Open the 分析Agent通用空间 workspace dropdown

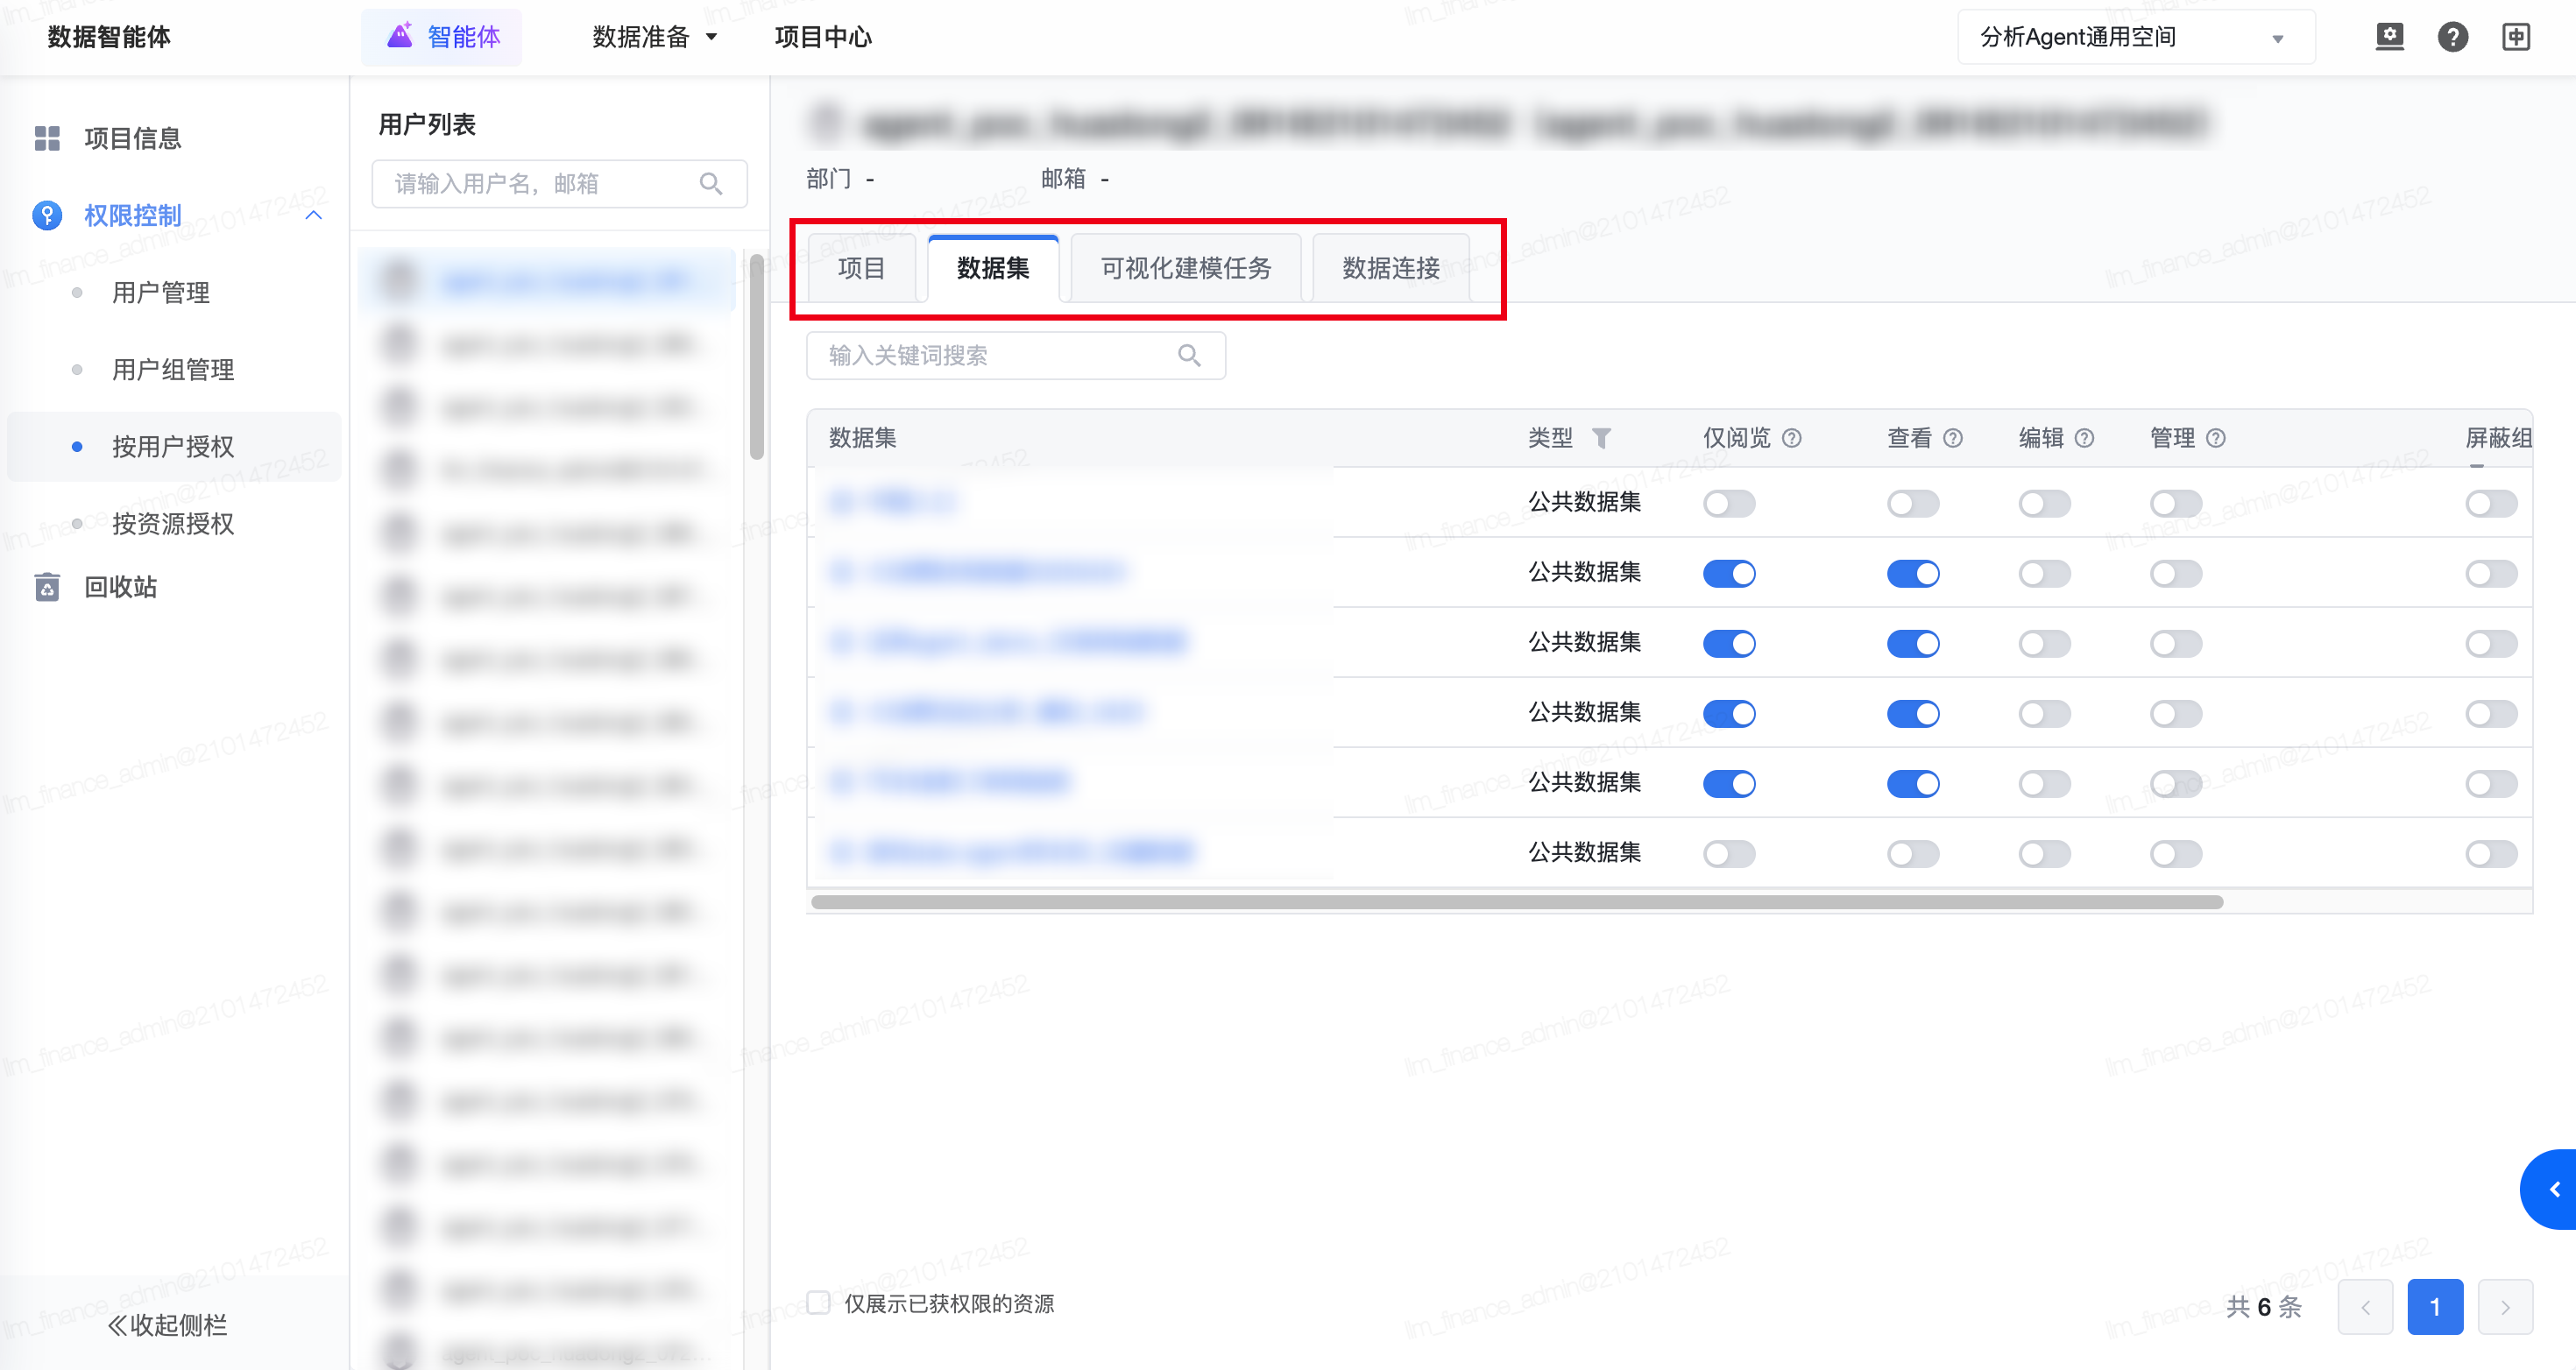[x=2134, y=37]
